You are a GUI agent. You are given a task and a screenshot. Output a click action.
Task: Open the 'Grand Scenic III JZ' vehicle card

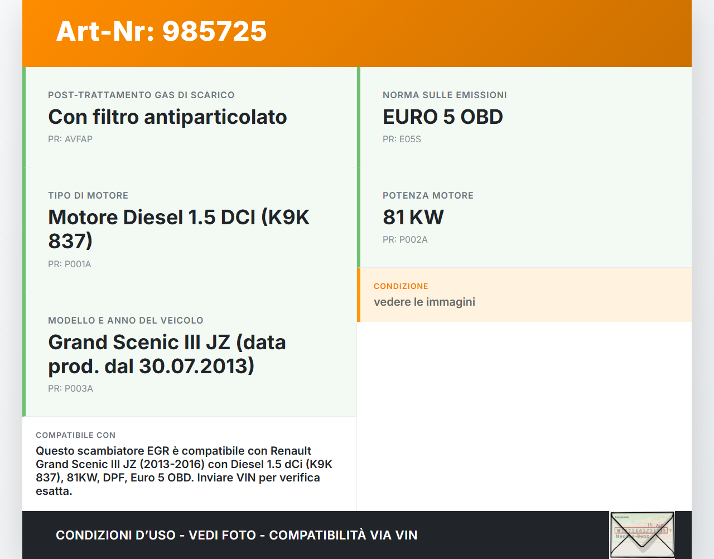167,354
